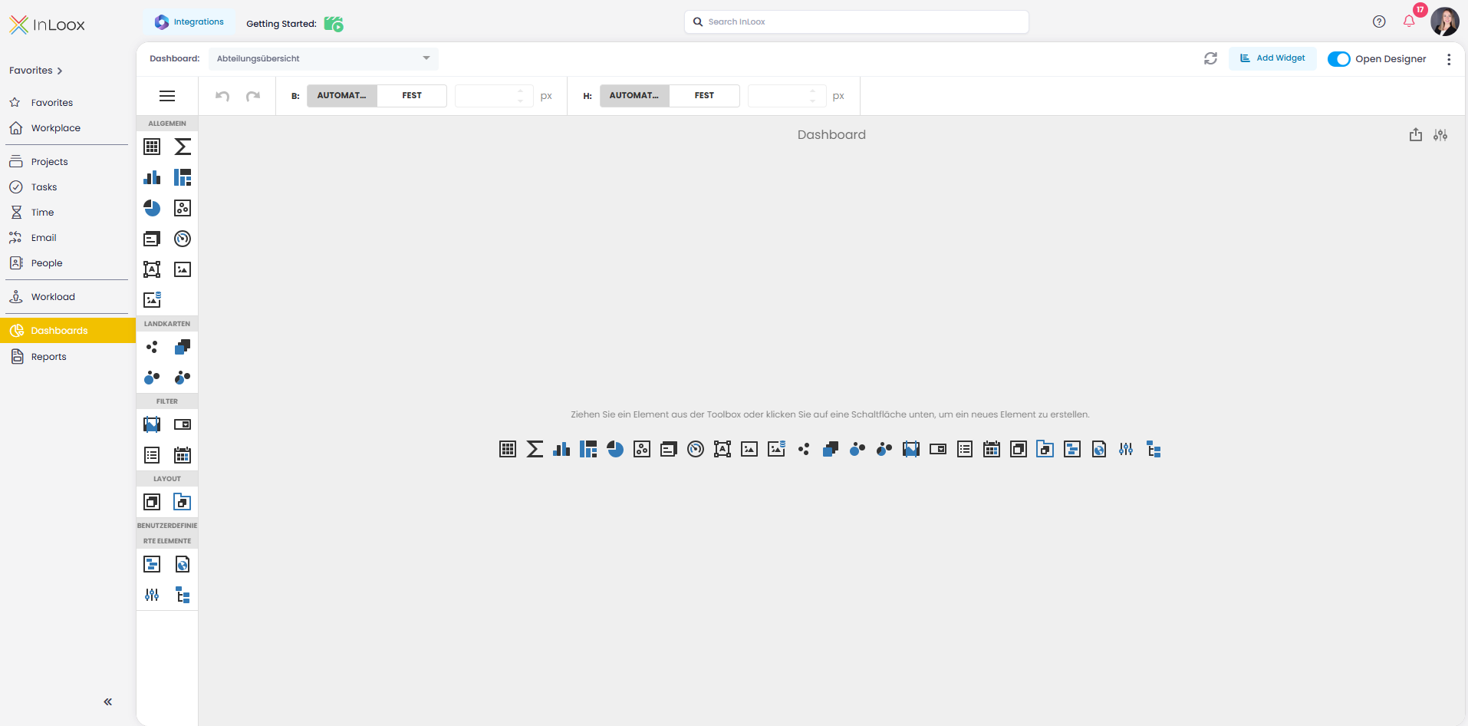
Task: Add a Combo Box filter from left toolbox
Action: [x=183, y=424]
